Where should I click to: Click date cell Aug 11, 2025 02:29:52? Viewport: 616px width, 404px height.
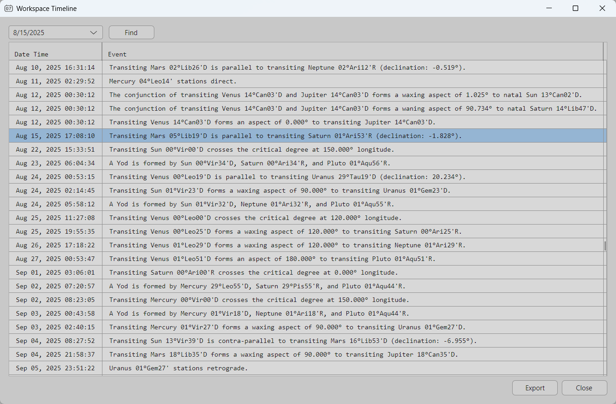[x=55, y=81]
